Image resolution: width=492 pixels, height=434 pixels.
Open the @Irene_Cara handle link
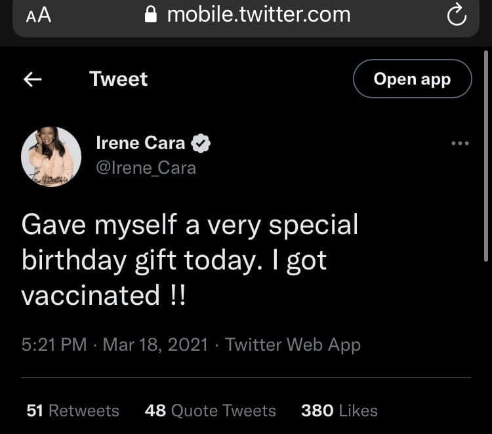pyautogui.click(x=146, y=168)
